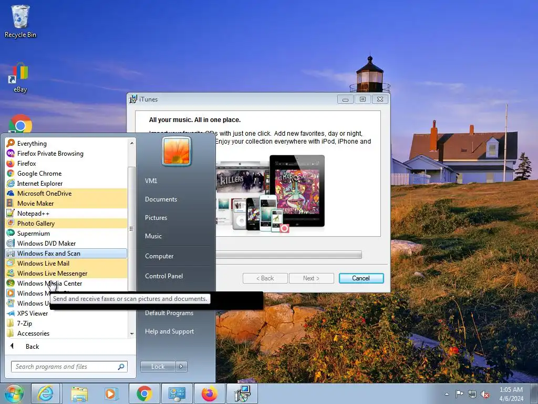
Task: Click Cancel in the iTunes installer
Action: (x=361, y=278)
